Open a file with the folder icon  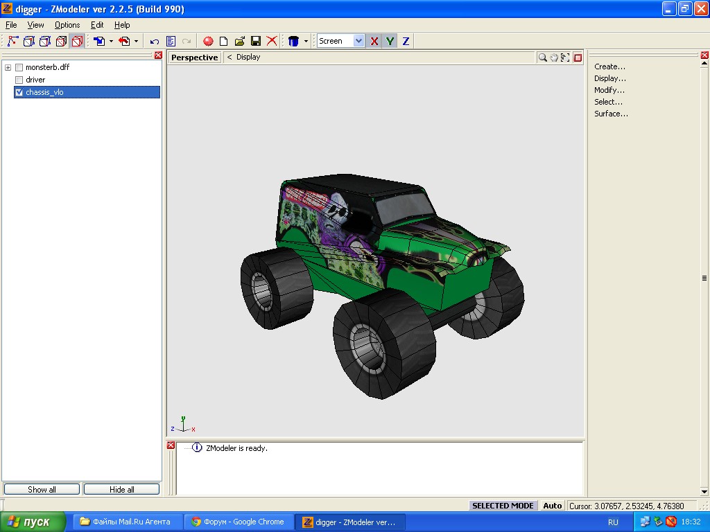(239, 41)
